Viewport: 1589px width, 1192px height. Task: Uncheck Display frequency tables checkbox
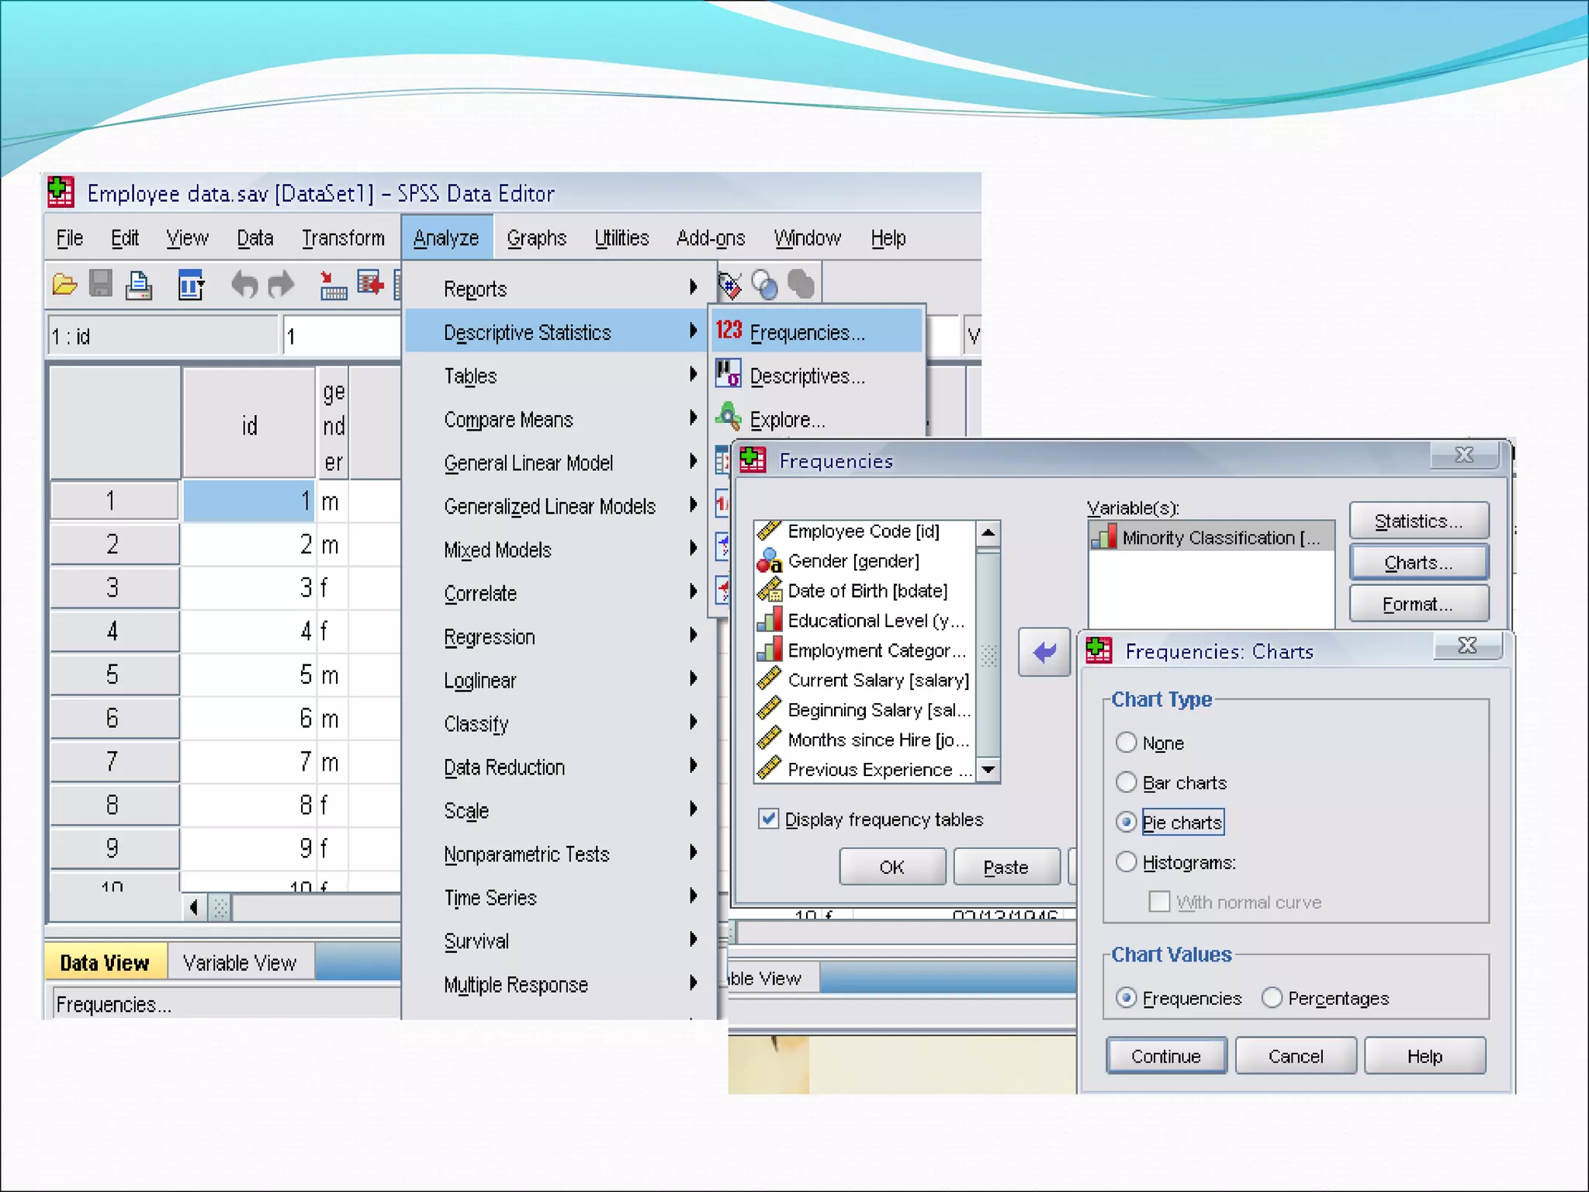tap(768, 819)
